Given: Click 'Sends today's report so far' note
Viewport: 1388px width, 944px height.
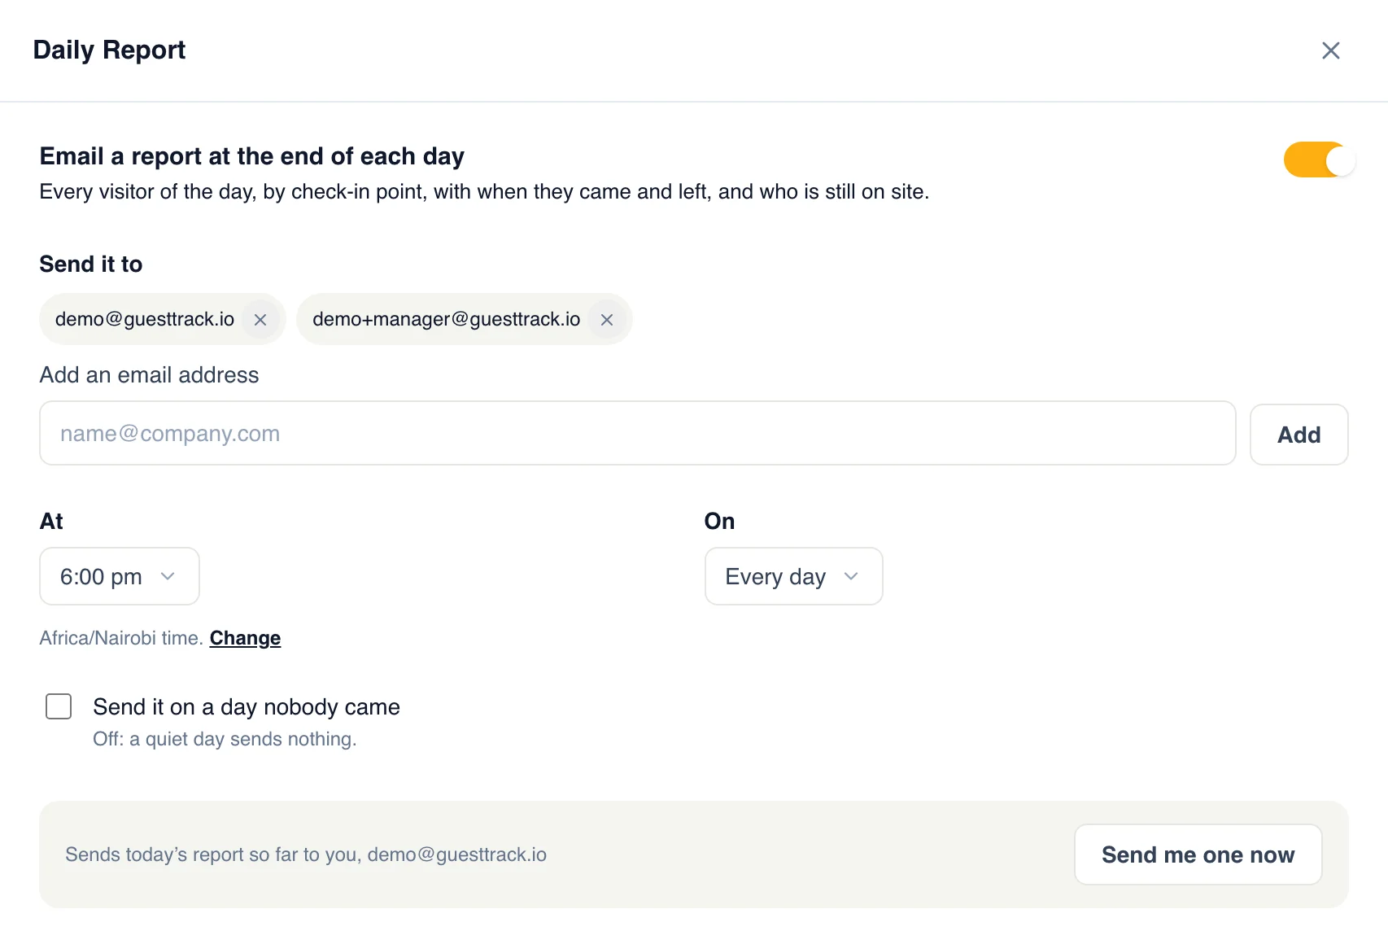Looking at the screenshot, I should 306,854.
